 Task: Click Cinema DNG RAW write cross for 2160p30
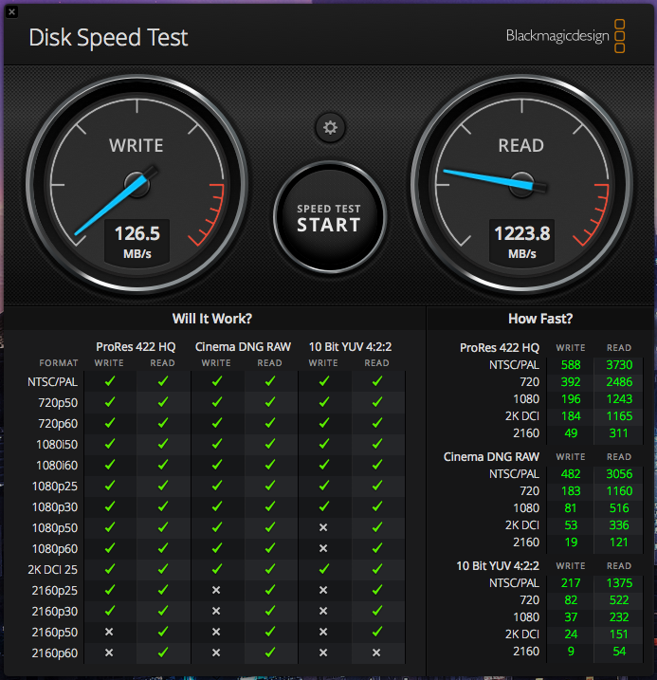tap(216, 611)
